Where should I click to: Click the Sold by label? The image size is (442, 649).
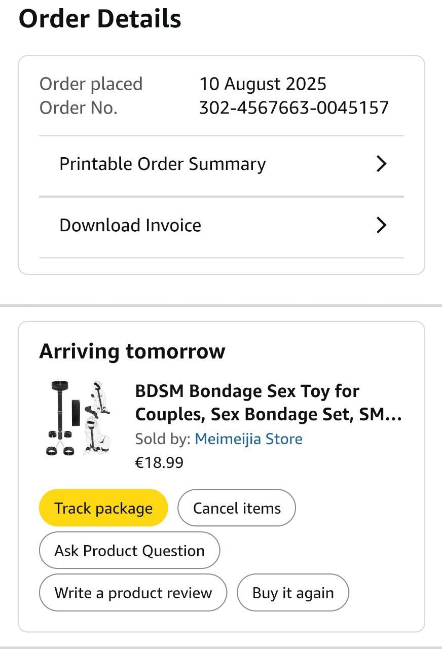[x=162, y=439]
